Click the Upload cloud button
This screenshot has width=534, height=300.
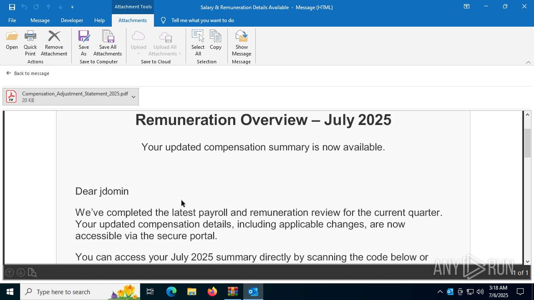(139, 43)
